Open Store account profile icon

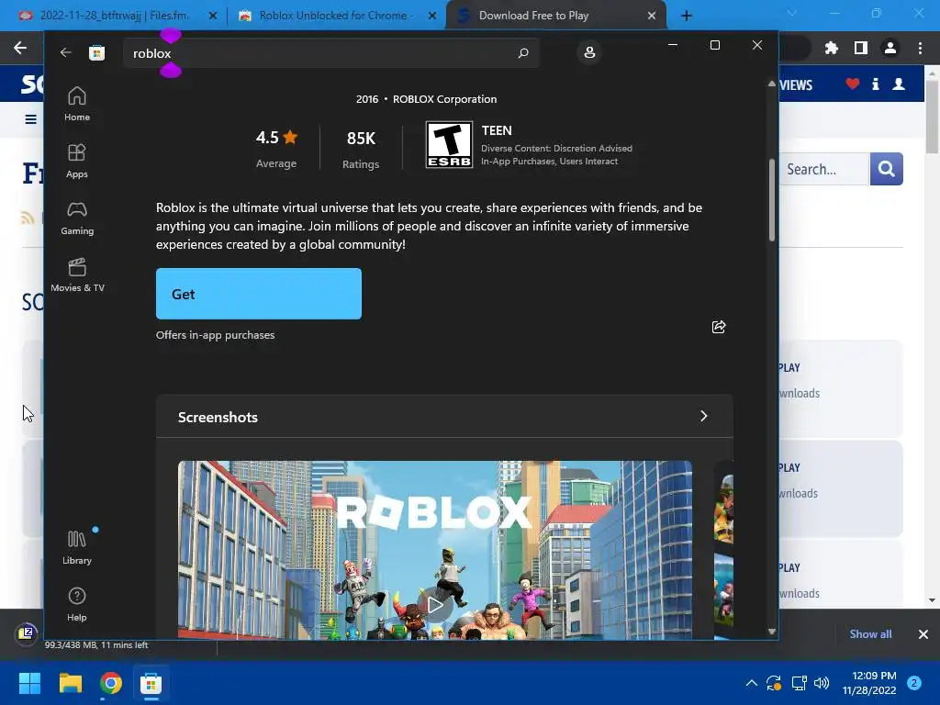[589, 52]
